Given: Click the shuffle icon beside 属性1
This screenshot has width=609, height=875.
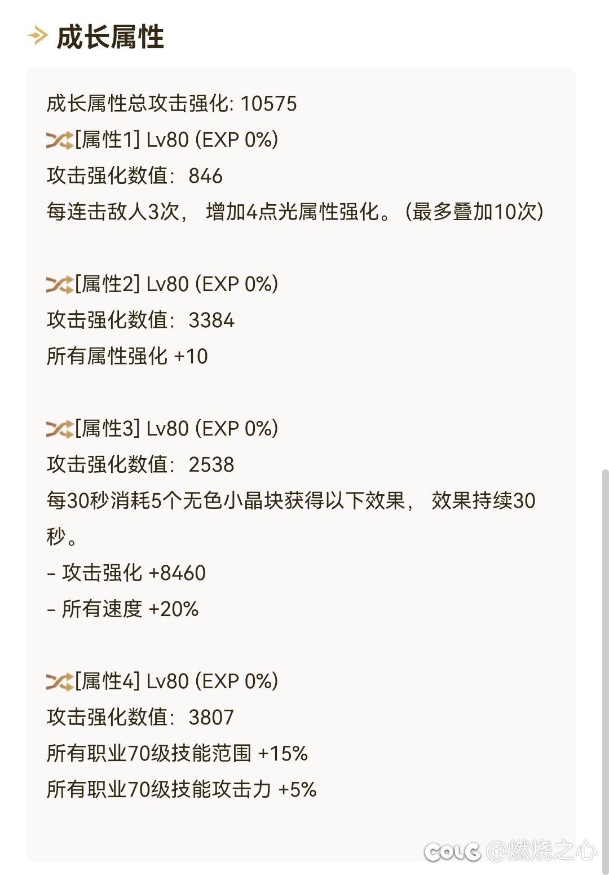Looking at the screenshot, I should 60,140.
